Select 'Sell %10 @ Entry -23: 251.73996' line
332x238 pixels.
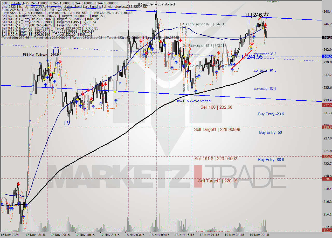tap(49, 28)
